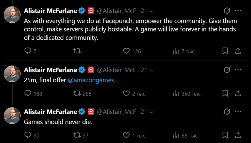251x143 pixels.
Task: Reply to the '25m, final offer' tweet
Action: click(28, 94)
